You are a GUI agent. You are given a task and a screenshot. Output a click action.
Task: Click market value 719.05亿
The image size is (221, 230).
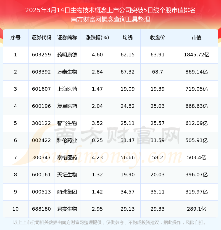(196, 89)
